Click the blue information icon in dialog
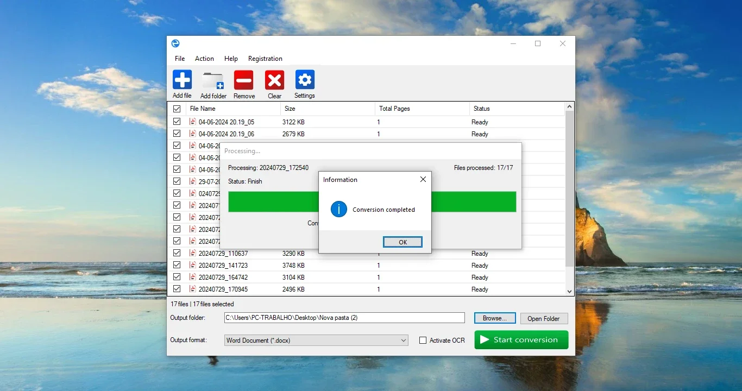 (339, 209)
